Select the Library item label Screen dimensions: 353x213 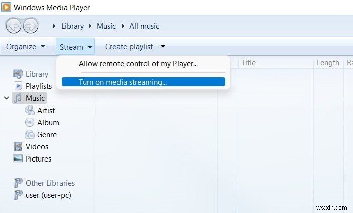[x=37, y=74]
